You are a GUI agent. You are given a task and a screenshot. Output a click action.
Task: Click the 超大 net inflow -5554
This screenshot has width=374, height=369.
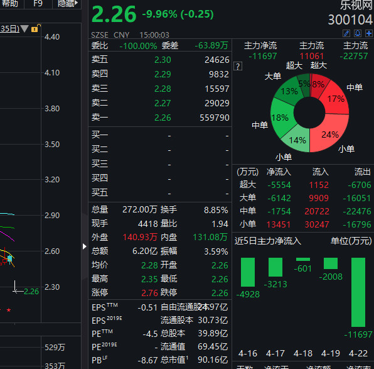pyautogui.click(x=279, y=185)
